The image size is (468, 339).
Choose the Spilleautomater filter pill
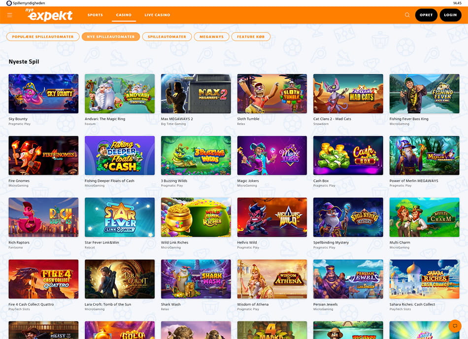coord(167,37)
